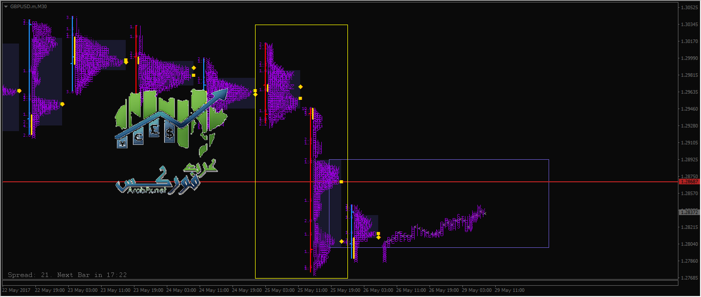Click the '22 May 2017' time axis label
This screenshot has height=297, width=701.
click(16, 290)
